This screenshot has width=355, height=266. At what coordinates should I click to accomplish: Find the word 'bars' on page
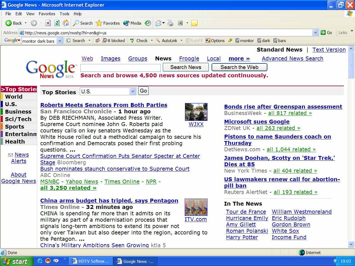[x=280, y=41]
